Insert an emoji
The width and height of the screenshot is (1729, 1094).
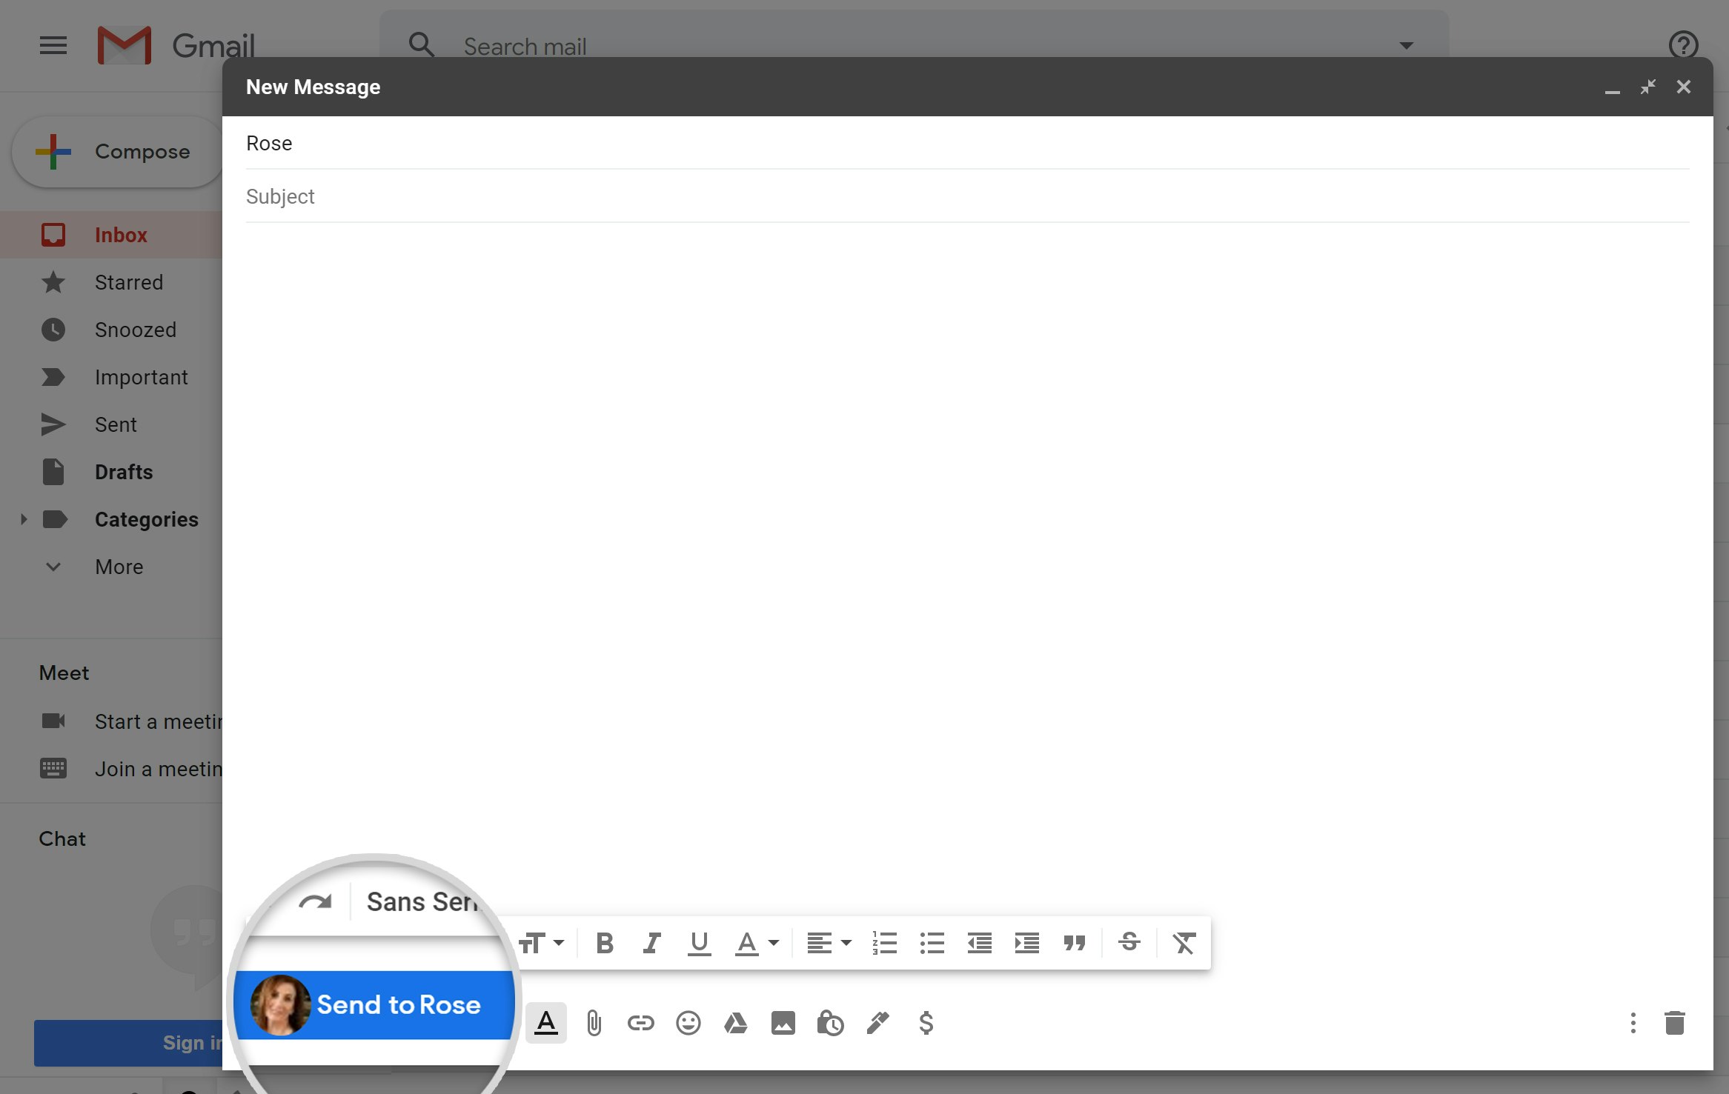(688, 1023)
